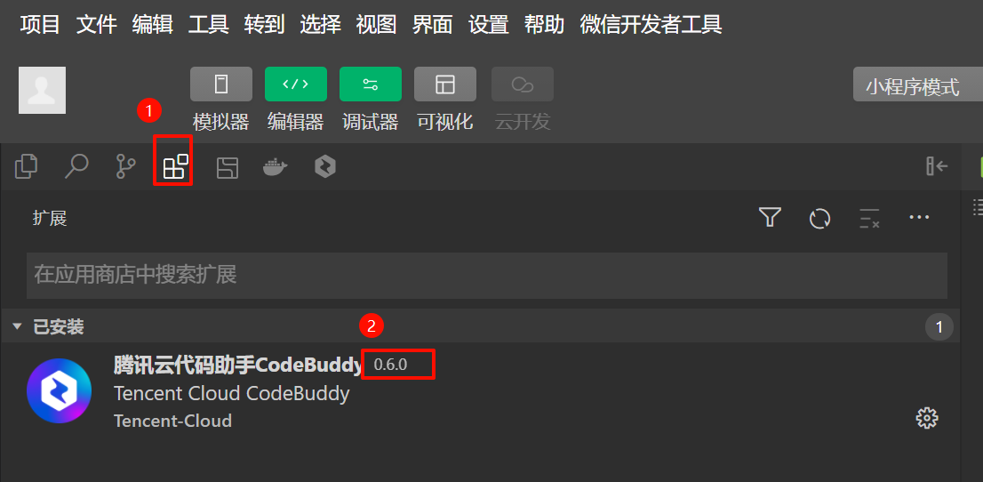The height and width of the screenshot is (482, 983).
Task: Select the extensions icon in activity bar
Action: click(176, 167)
